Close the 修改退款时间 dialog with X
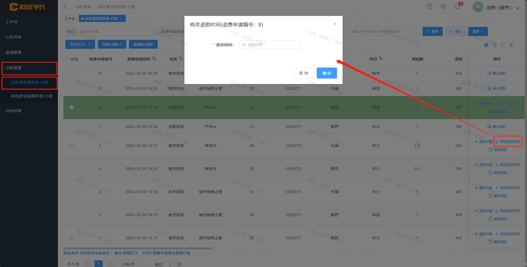 click(335, 24)
